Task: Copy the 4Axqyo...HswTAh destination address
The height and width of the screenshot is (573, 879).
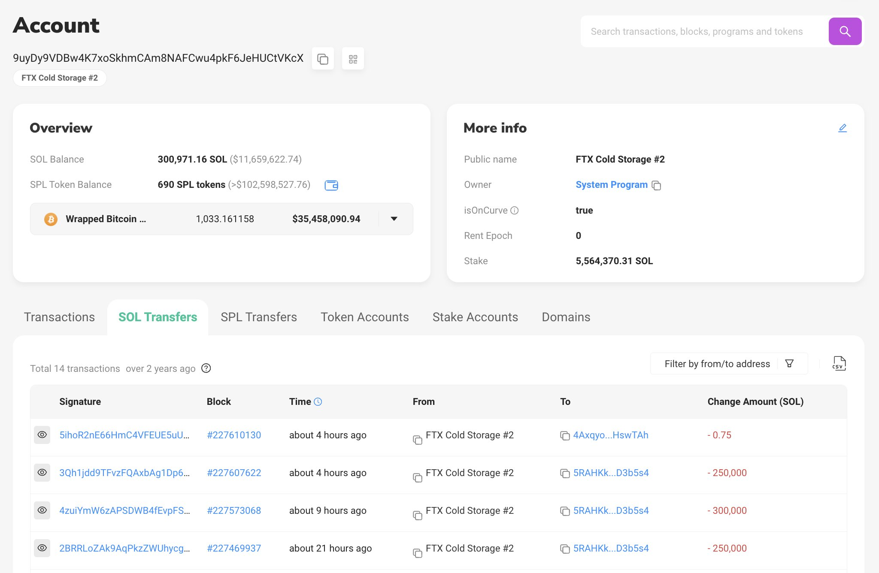Action: [x=564, y=436]
